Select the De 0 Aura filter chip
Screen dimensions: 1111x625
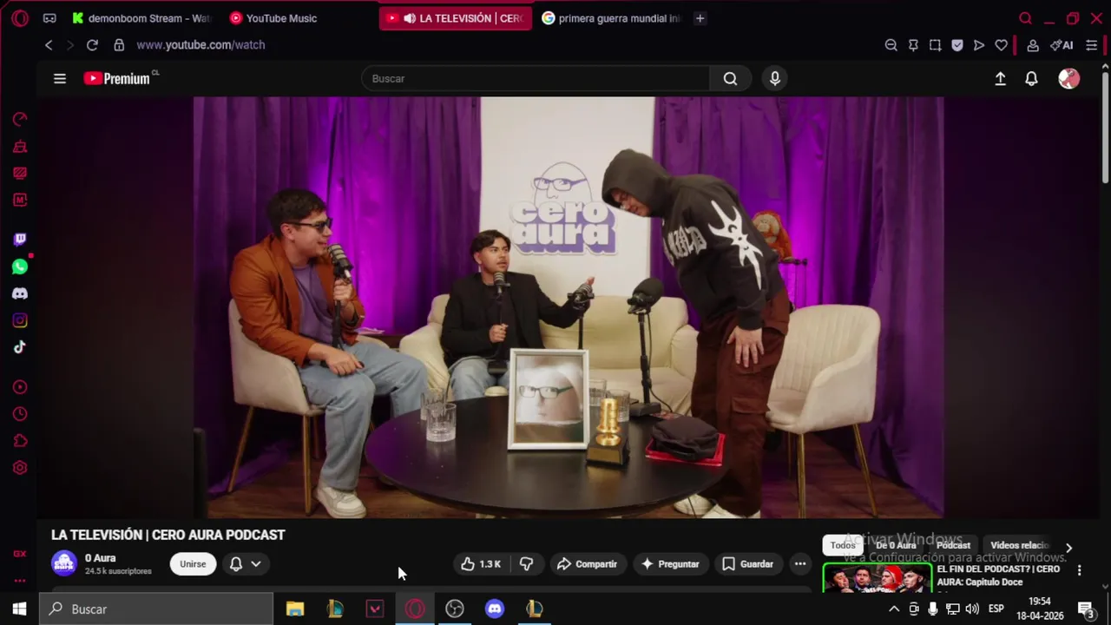click(x=896, y=546)
